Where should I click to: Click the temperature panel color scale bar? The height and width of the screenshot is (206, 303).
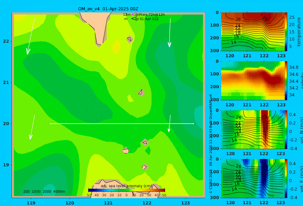pos(286,32)
